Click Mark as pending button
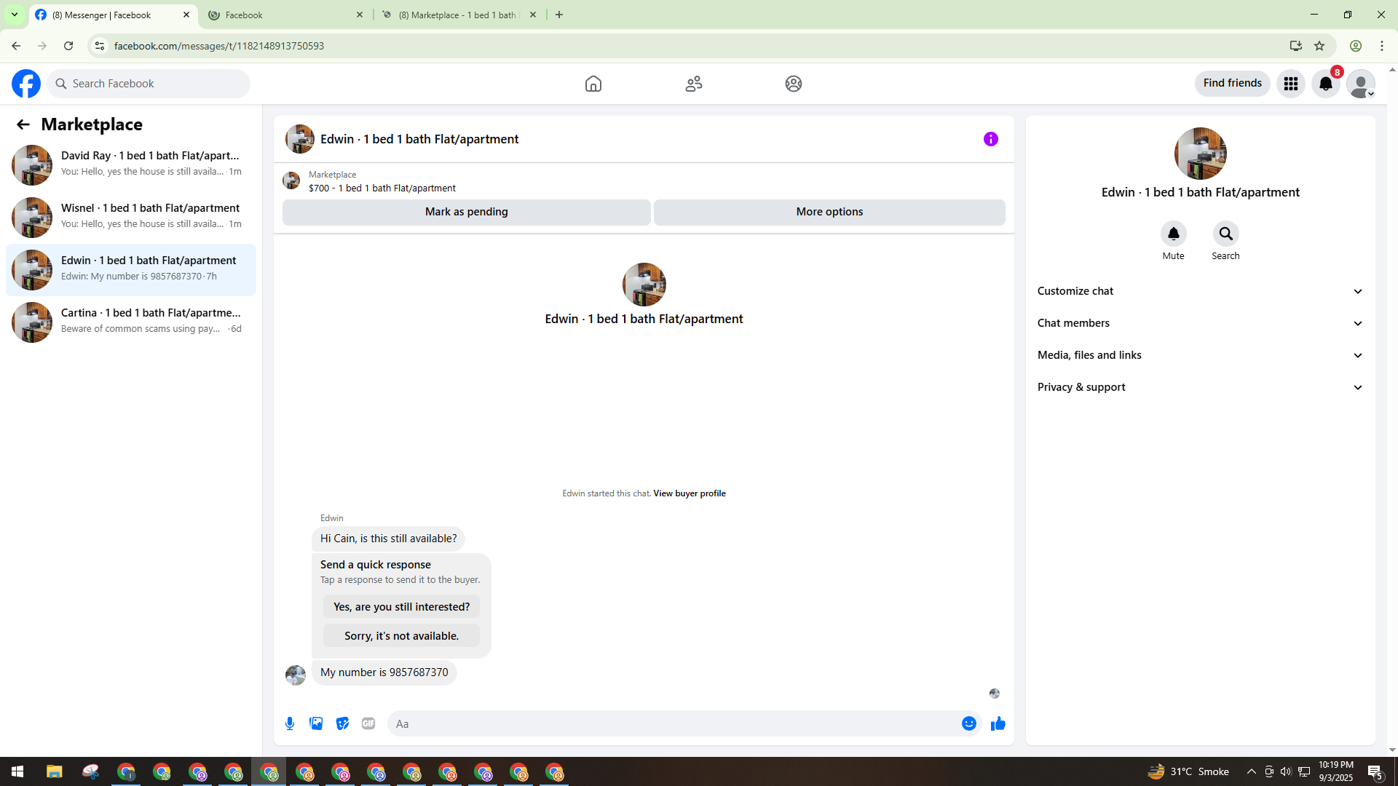Viewport: 1398px width, 786px height. (467, 212)
